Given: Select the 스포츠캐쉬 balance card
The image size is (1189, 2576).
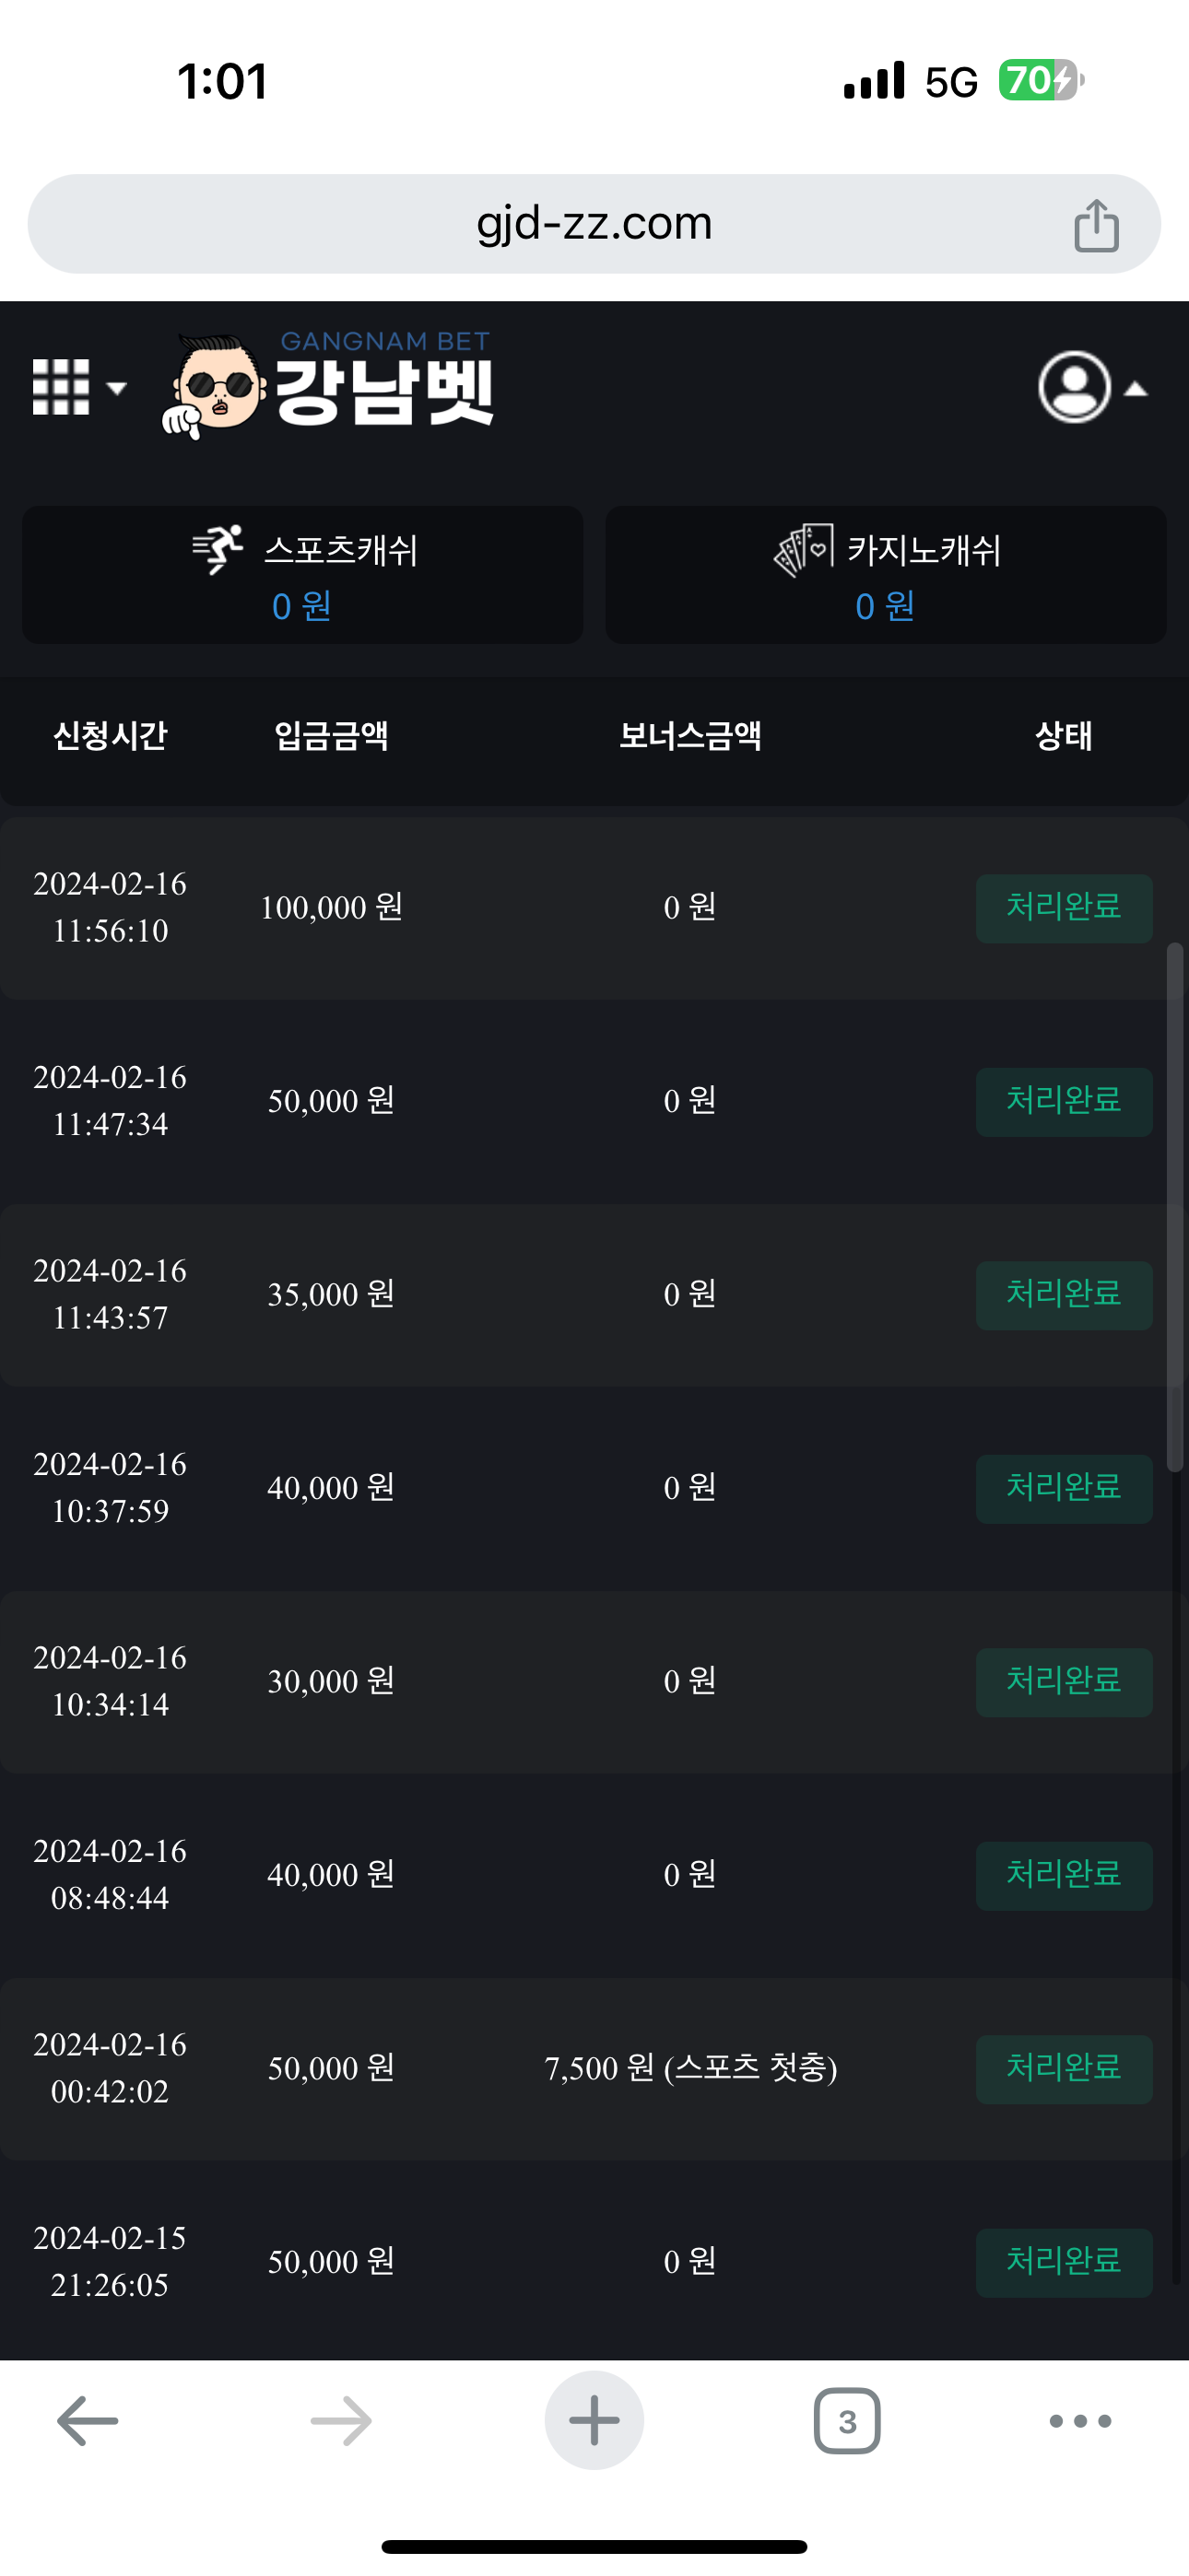Looking at the screenshot, I should click(x=302, y=575).
